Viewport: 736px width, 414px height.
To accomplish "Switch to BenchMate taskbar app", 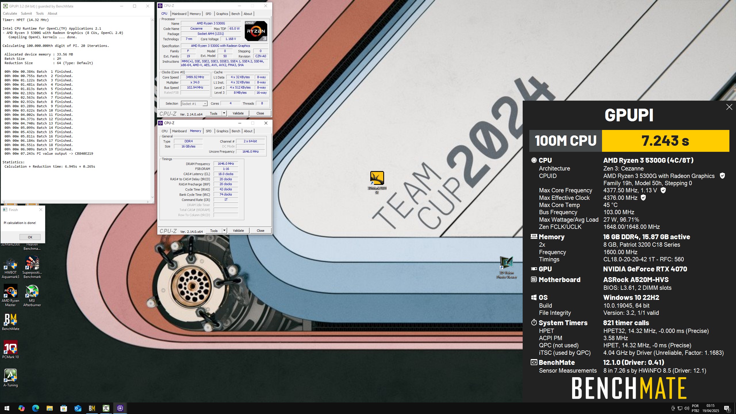I will point(92,408).
